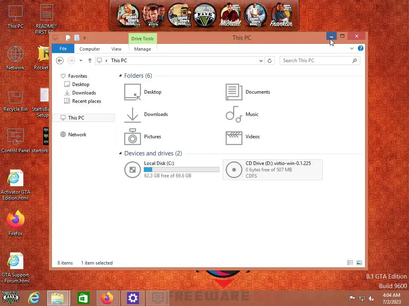Viewport: 409px width, 306px height.
Task: Click the GTA Five logo dock icon
Action: (205, 15)
